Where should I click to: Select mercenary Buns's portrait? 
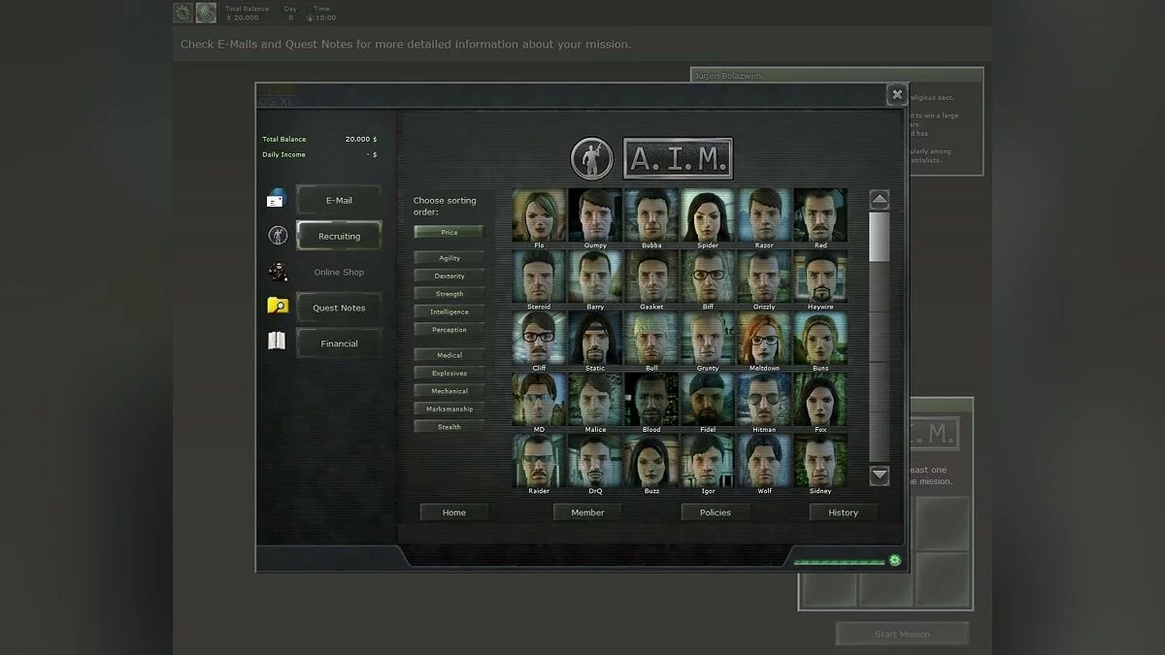[x=820, y=338]
